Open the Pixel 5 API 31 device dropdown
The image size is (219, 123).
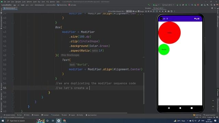click(x=168, y=5)
